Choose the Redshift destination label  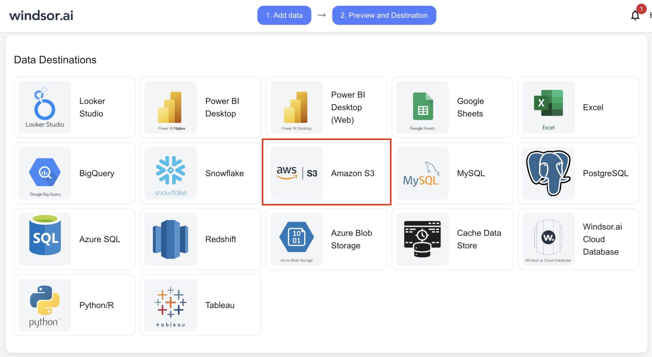pyautogui.click(x=221, y=239)
